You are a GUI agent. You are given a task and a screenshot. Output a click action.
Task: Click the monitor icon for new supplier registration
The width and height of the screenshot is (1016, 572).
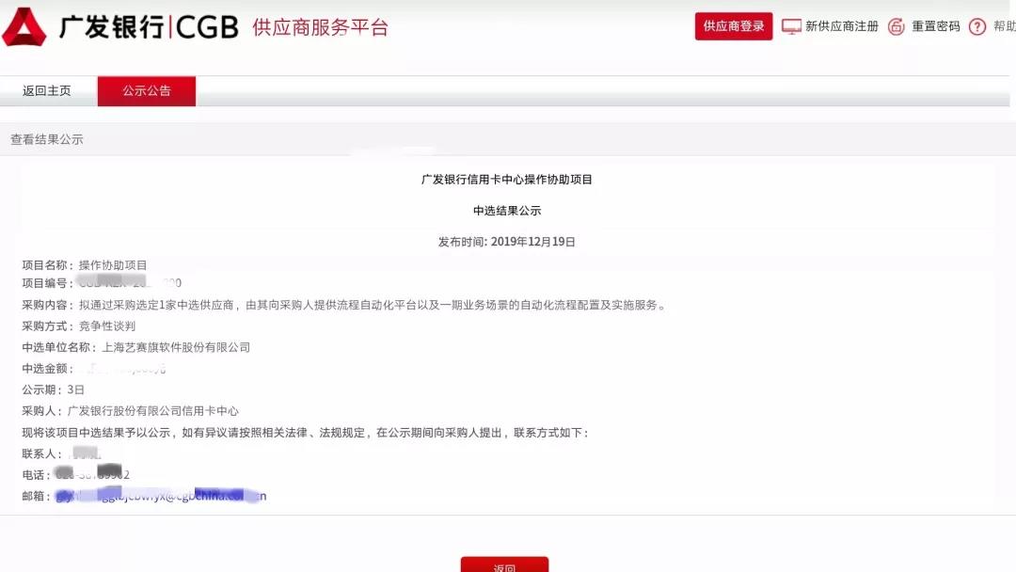point(791,26)
